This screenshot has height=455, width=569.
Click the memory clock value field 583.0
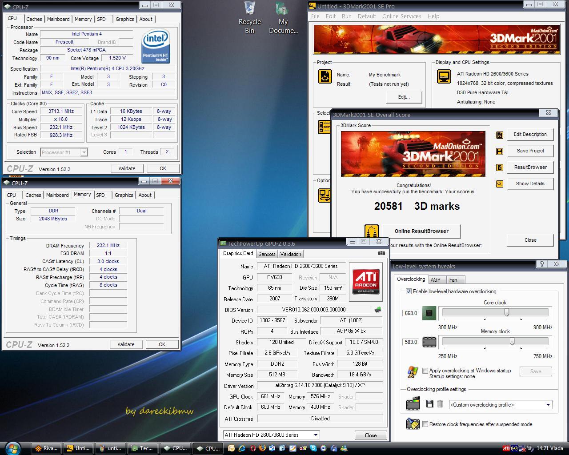coord(411,342)
